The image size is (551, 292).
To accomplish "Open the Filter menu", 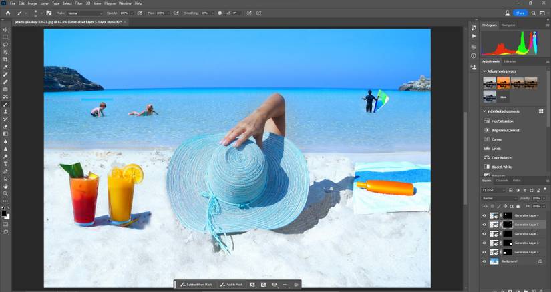I will [x=79, y=3].
